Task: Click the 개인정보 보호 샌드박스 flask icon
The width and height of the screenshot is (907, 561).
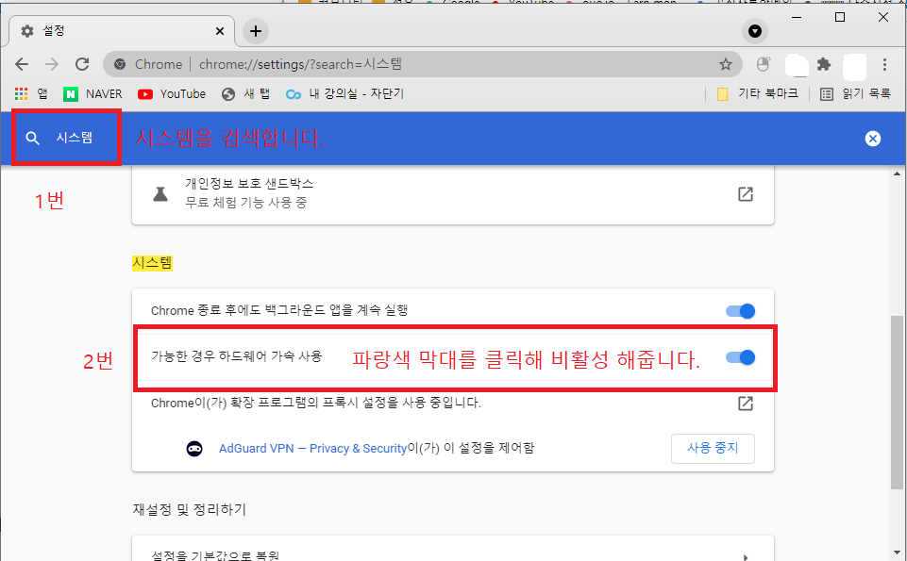Action: 160,194
